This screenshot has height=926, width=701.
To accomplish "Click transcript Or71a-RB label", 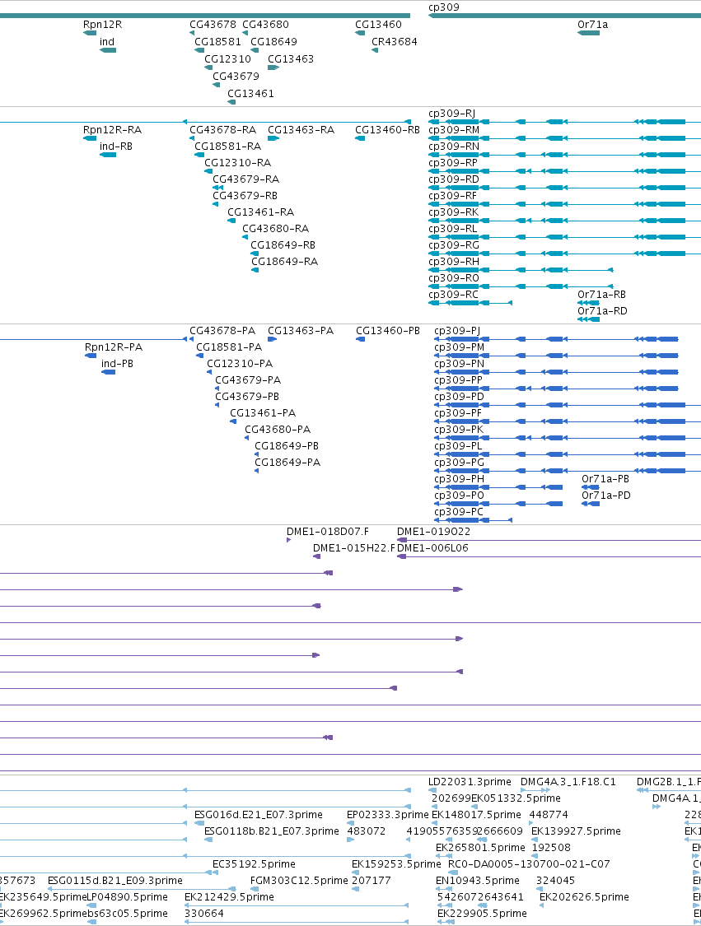I will tap(601, 295).
